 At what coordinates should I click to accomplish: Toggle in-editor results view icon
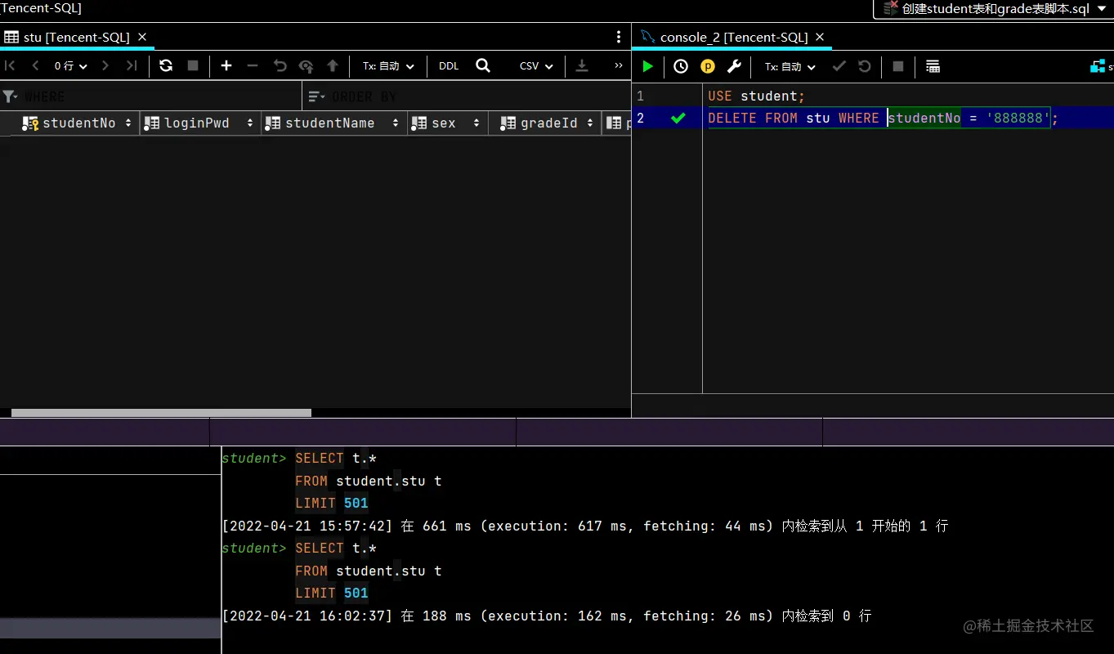tap(933, 66)
